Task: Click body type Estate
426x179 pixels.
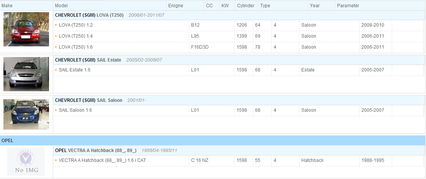Action: tap(308, 70)
